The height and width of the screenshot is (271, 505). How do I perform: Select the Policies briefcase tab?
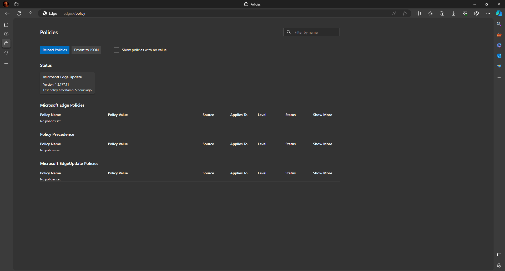click(6, 43)
